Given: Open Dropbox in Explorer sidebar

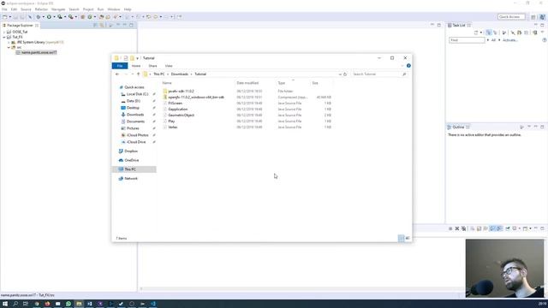Looking at the screenshot, I should pyautogui.click(x=131, y=151).
